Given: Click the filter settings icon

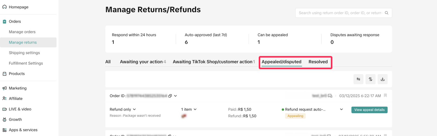Looking at the screenshot, I should click(x=358, y=79).
